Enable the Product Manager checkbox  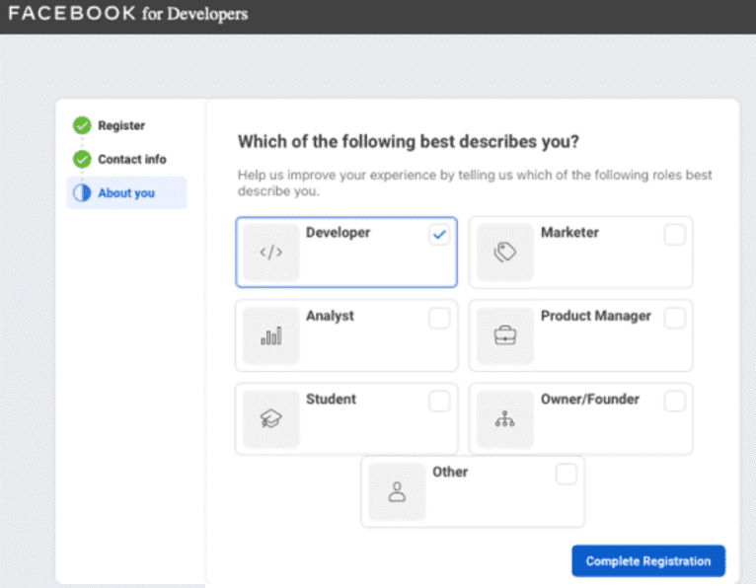(x=674, y=318)
